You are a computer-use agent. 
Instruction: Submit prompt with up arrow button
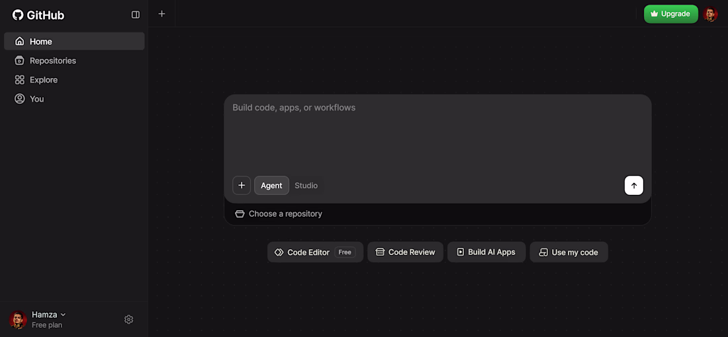[x=634, y=186]
